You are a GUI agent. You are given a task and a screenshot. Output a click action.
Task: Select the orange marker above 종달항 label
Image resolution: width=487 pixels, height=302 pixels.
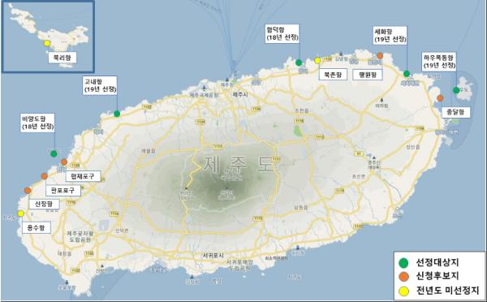(440, 98)
